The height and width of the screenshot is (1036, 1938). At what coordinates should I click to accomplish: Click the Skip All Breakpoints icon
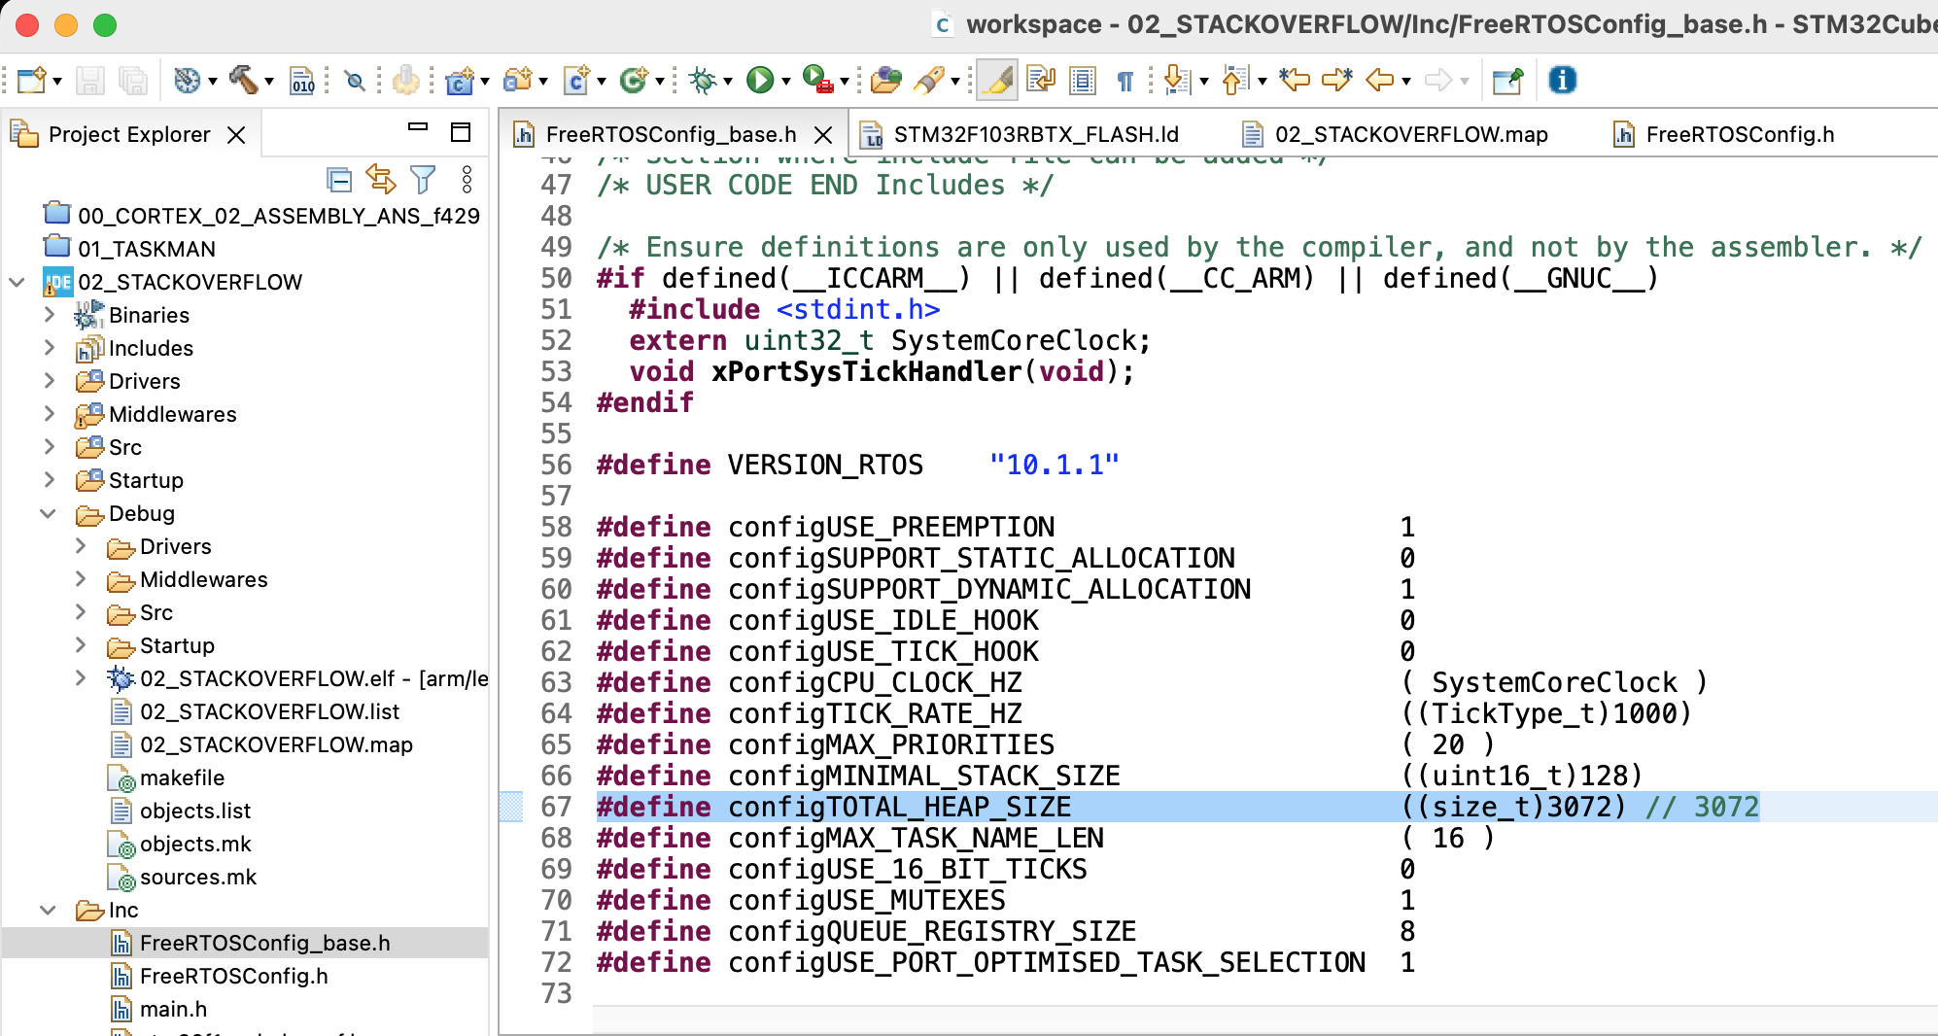[356, 80]
